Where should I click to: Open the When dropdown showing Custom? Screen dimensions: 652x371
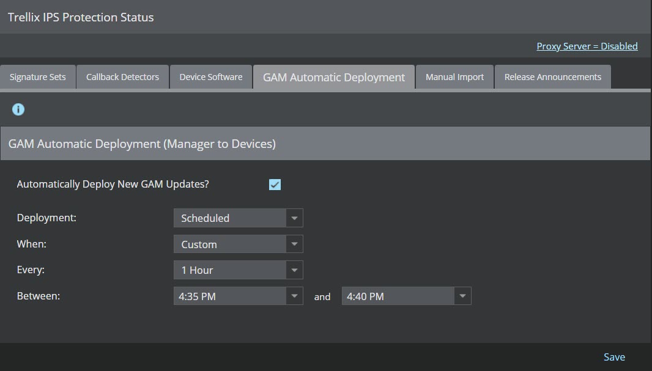pyautogui.click(x=239, y=244)
